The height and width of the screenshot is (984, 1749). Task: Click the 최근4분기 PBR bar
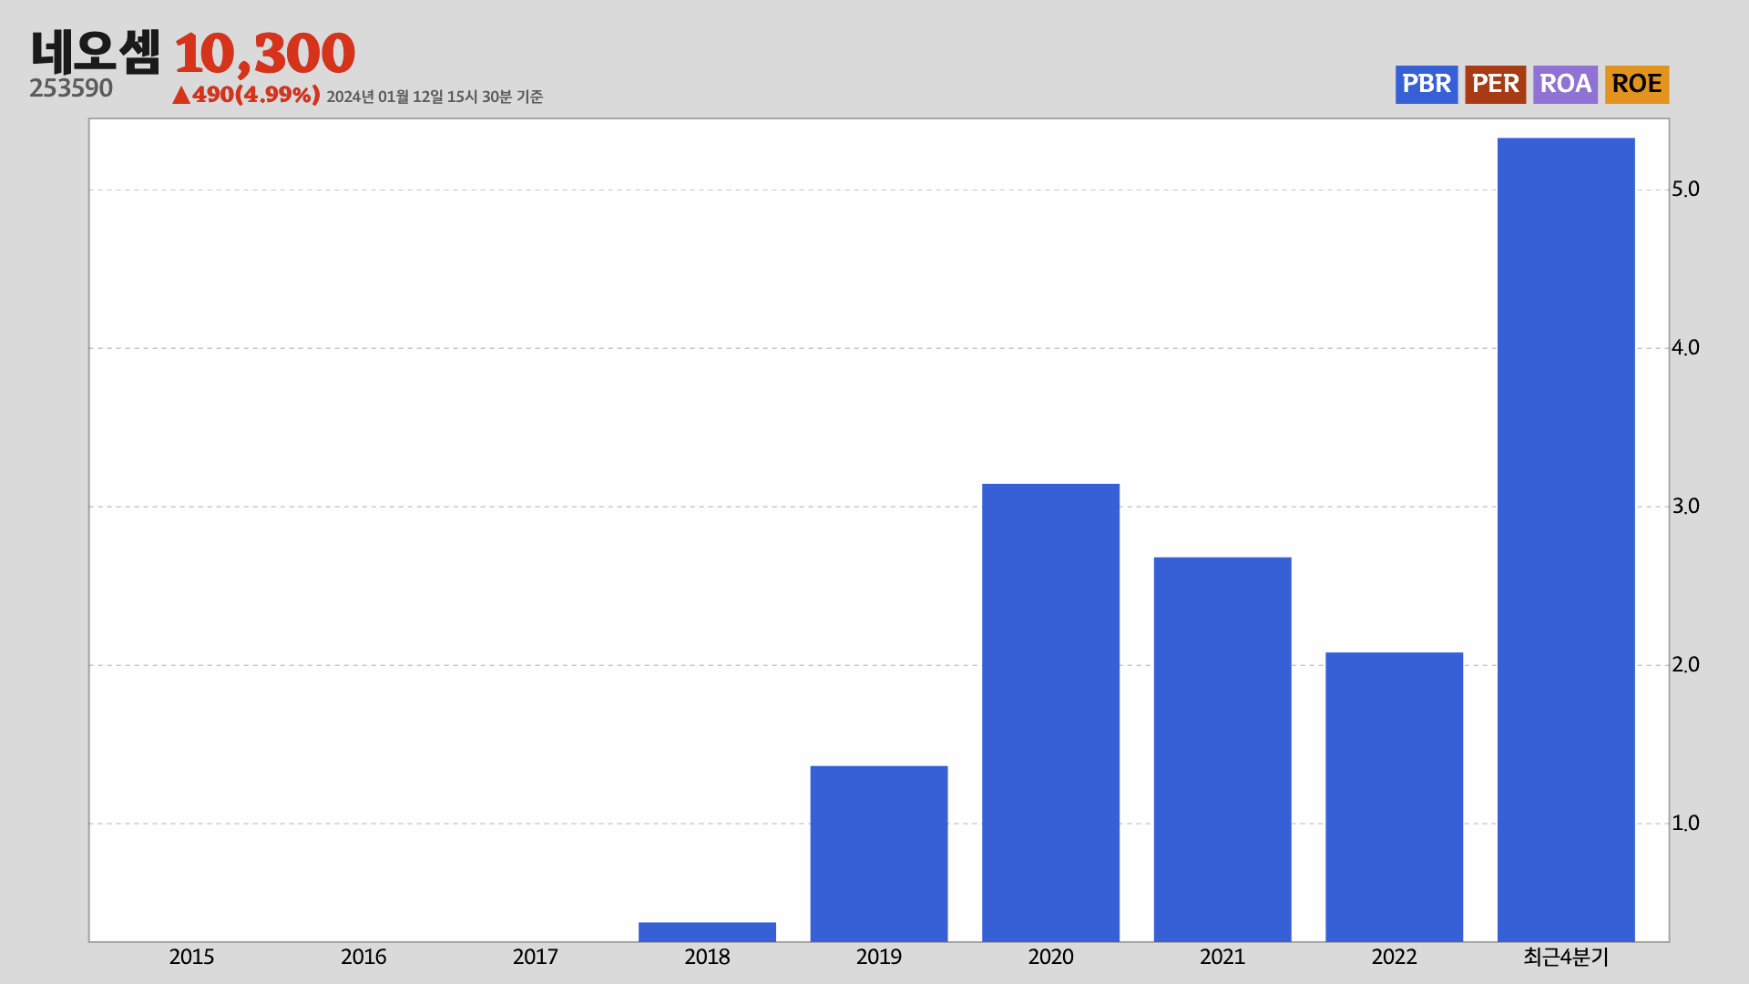(x=1566, y=539)
